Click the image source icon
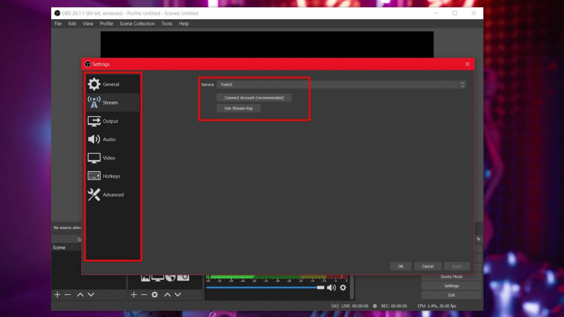564x317 pixels. tap(145, 278)
